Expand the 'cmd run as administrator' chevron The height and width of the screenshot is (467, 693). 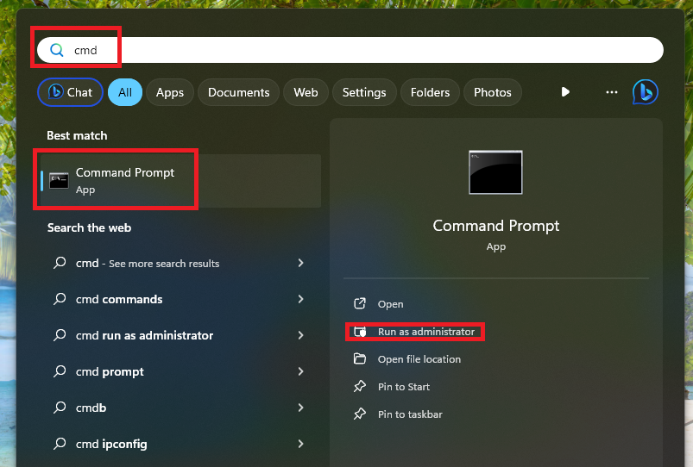pyautogui.click(x=300, y=335)
